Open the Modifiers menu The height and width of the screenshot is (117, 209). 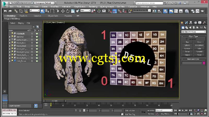click(x=55, y=7)
